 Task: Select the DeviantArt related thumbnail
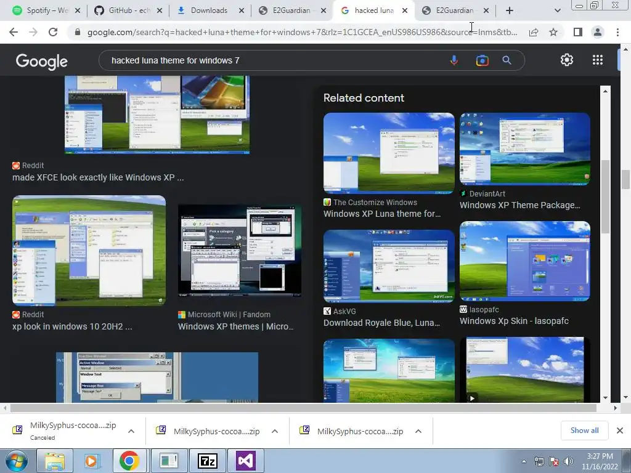525,149
